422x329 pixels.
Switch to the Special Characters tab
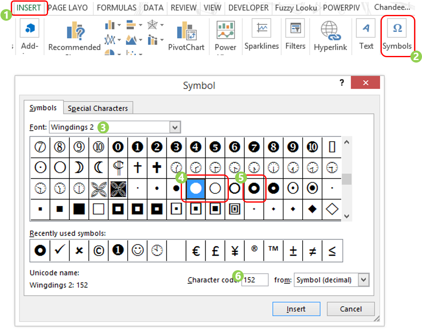tap(98, 108)
